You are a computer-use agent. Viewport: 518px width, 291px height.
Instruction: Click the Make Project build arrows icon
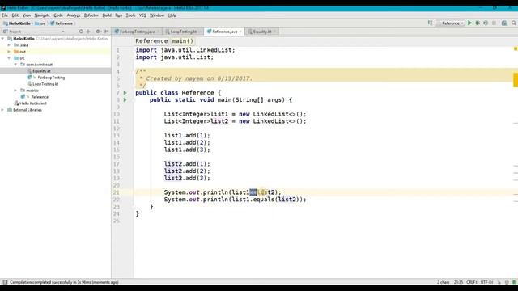coord(430,23)
